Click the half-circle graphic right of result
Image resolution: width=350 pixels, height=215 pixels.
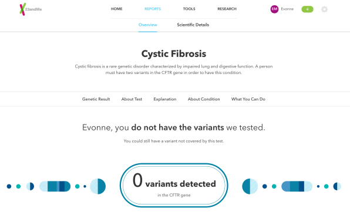point(250,186)
